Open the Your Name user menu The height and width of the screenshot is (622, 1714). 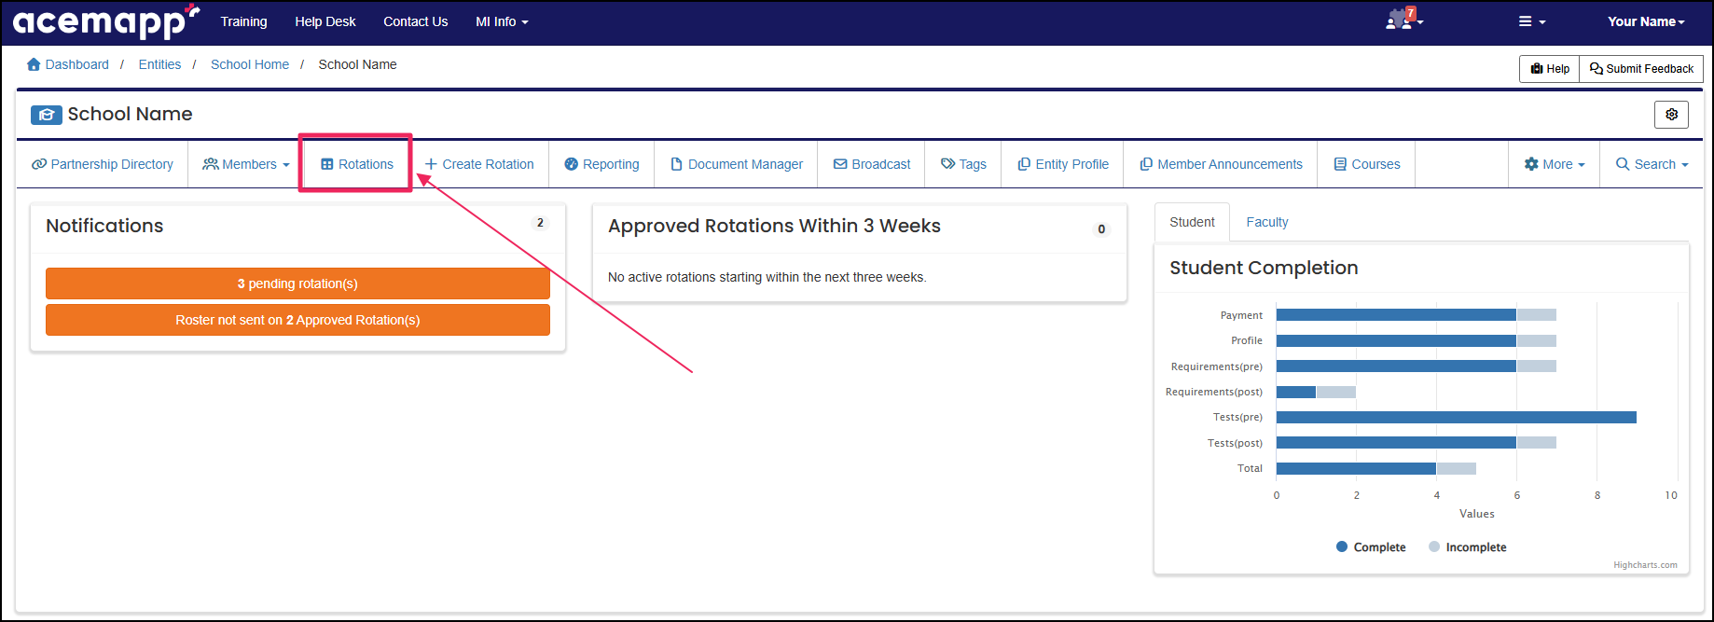[1646, 21]
